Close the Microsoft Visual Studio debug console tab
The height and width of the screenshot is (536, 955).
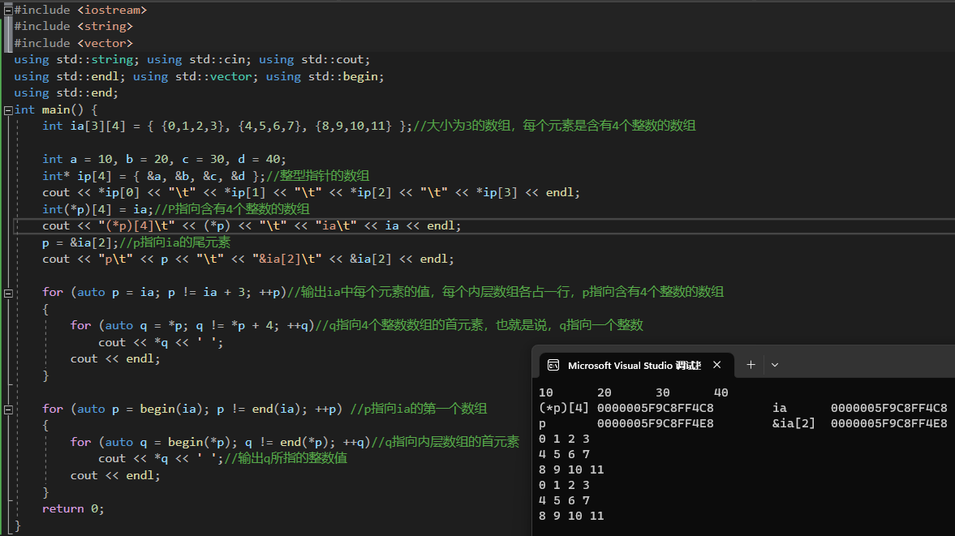[718, 365]
